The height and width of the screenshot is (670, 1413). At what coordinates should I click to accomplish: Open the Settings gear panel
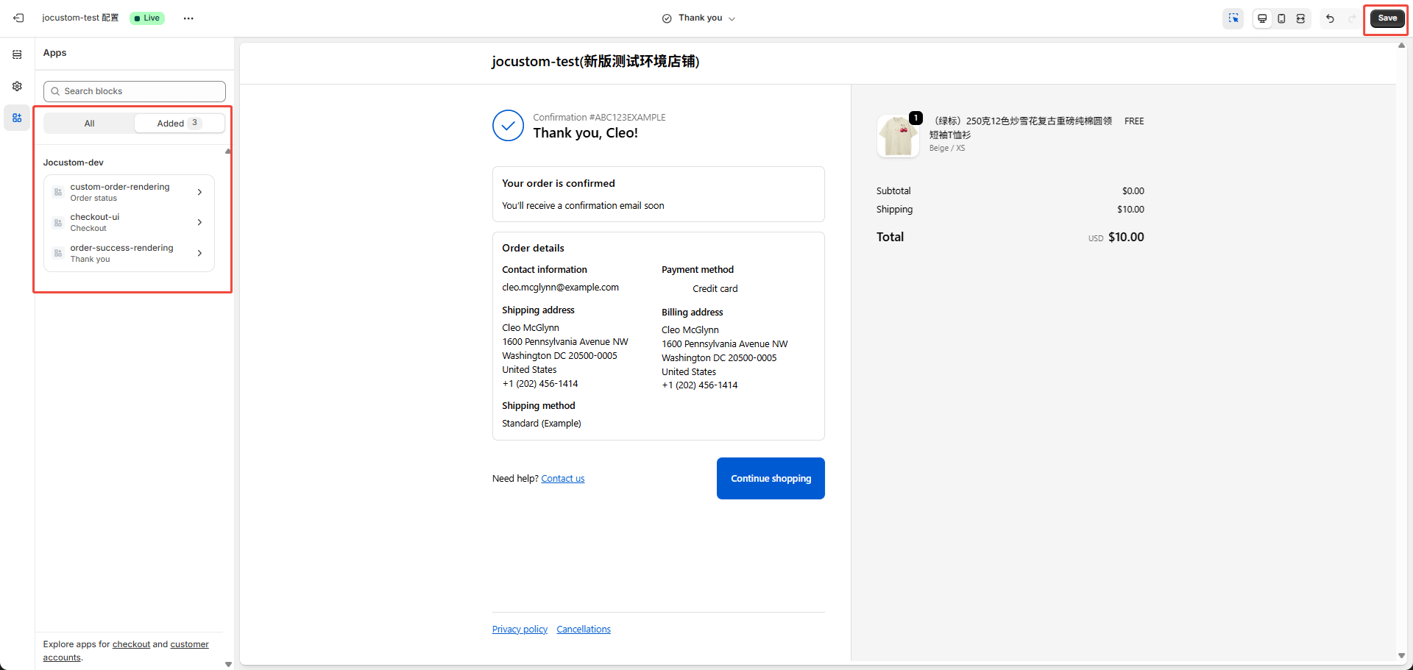click(17, 86)
